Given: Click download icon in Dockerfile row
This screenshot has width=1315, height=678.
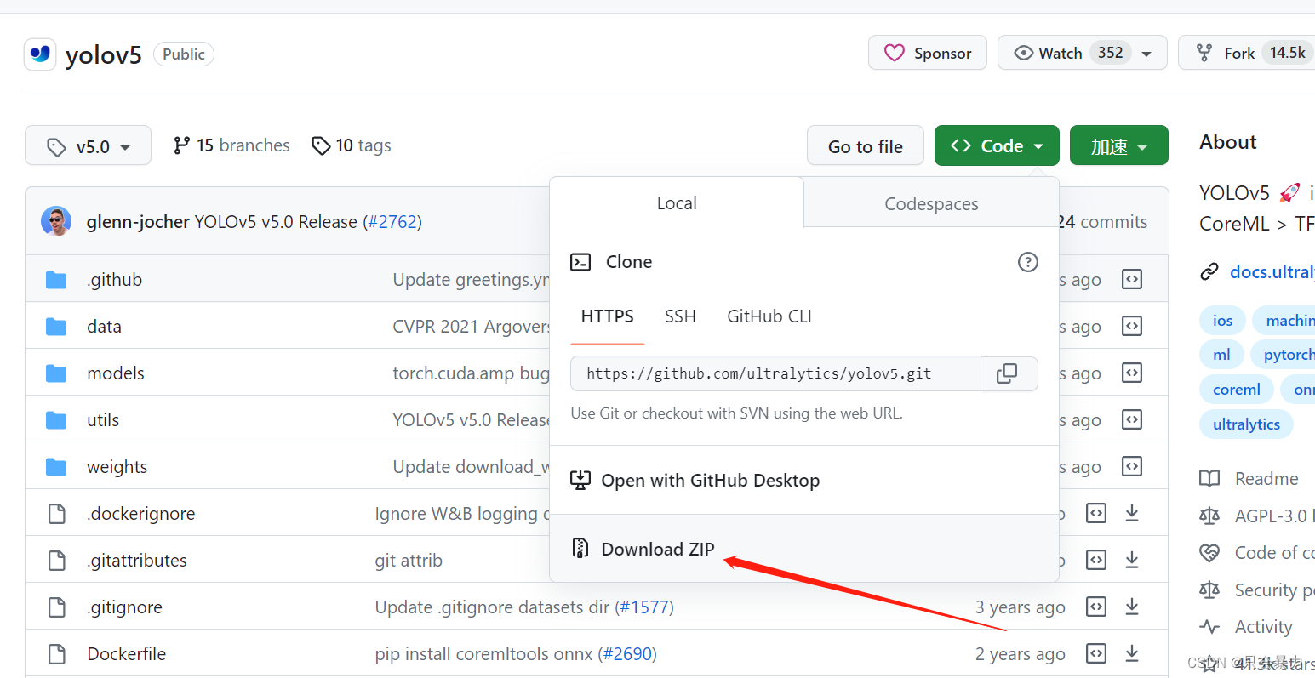Looking at the screenshot, I should (x=1132, y=653).
